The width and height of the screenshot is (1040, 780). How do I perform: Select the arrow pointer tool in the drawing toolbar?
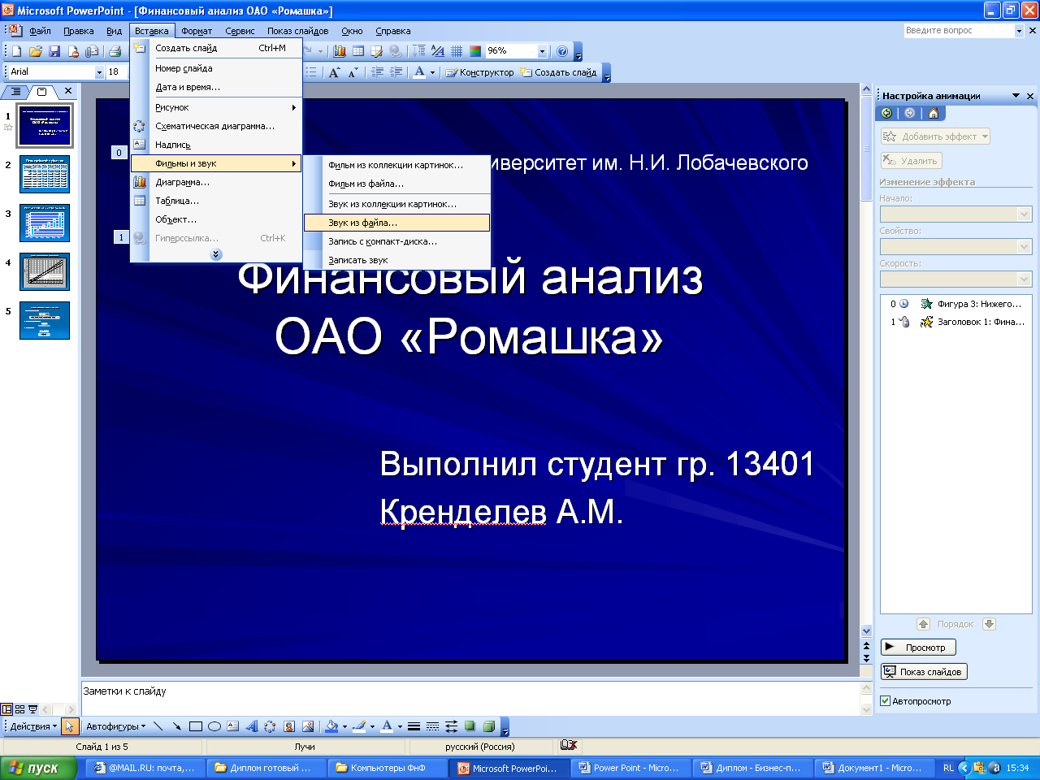(69, 726)
